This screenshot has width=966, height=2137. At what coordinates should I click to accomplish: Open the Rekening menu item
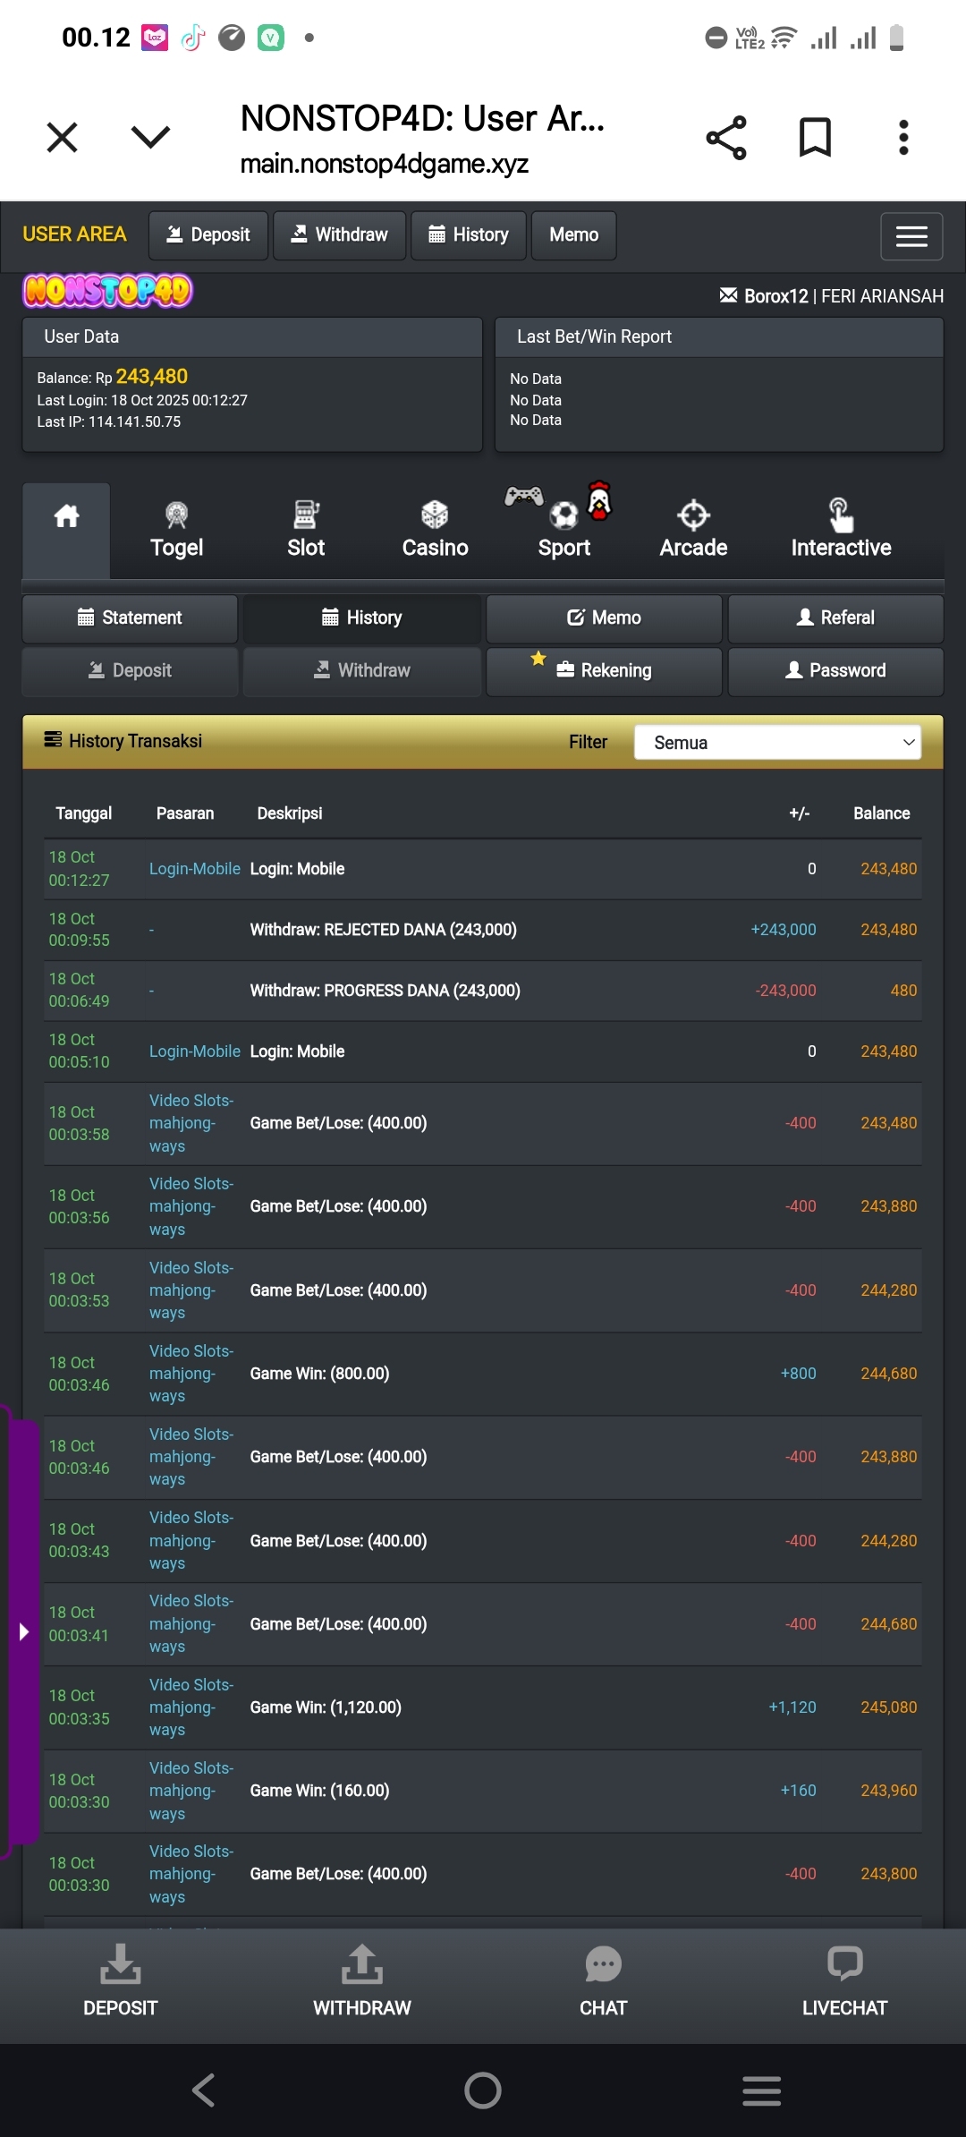(604, 671)
